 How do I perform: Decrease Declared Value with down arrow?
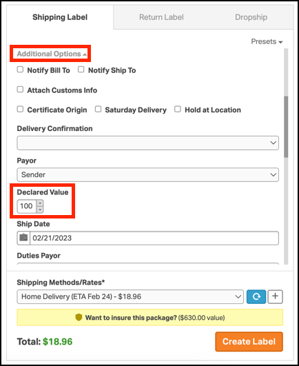(x=40, y=210)
